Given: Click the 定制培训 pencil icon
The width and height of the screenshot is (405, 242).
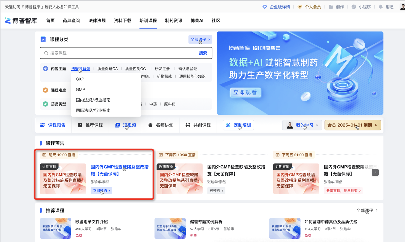Looking at the screenshot, I should pyautogui.click(x=228, y=125).
